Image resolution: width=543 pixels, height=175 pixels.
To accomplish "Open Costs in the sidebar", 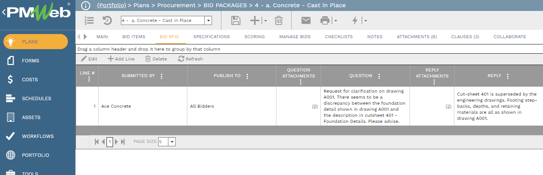I will point(30,79).
